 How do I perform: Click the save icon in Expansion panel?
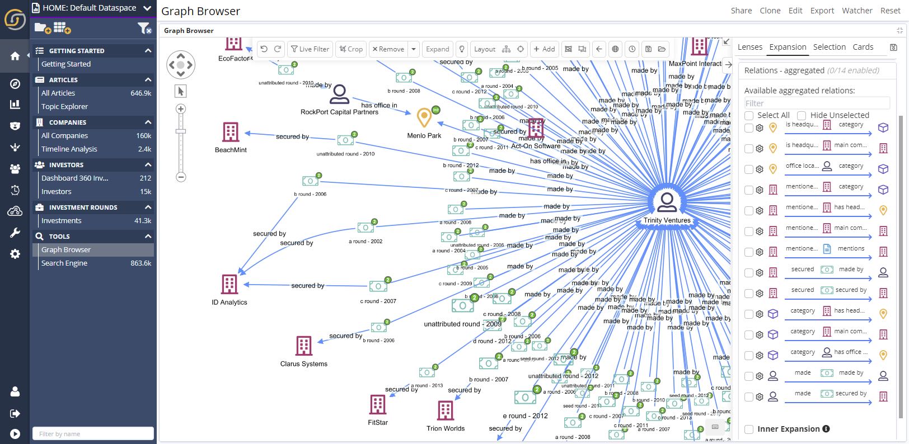click(x=893, y=48)
